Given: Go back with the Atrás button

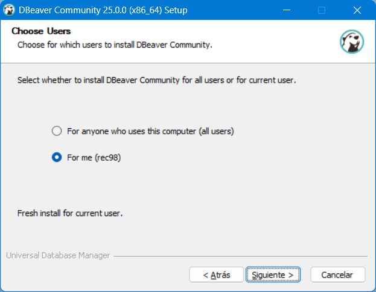Looking at the screenshot, I should 216,275.
